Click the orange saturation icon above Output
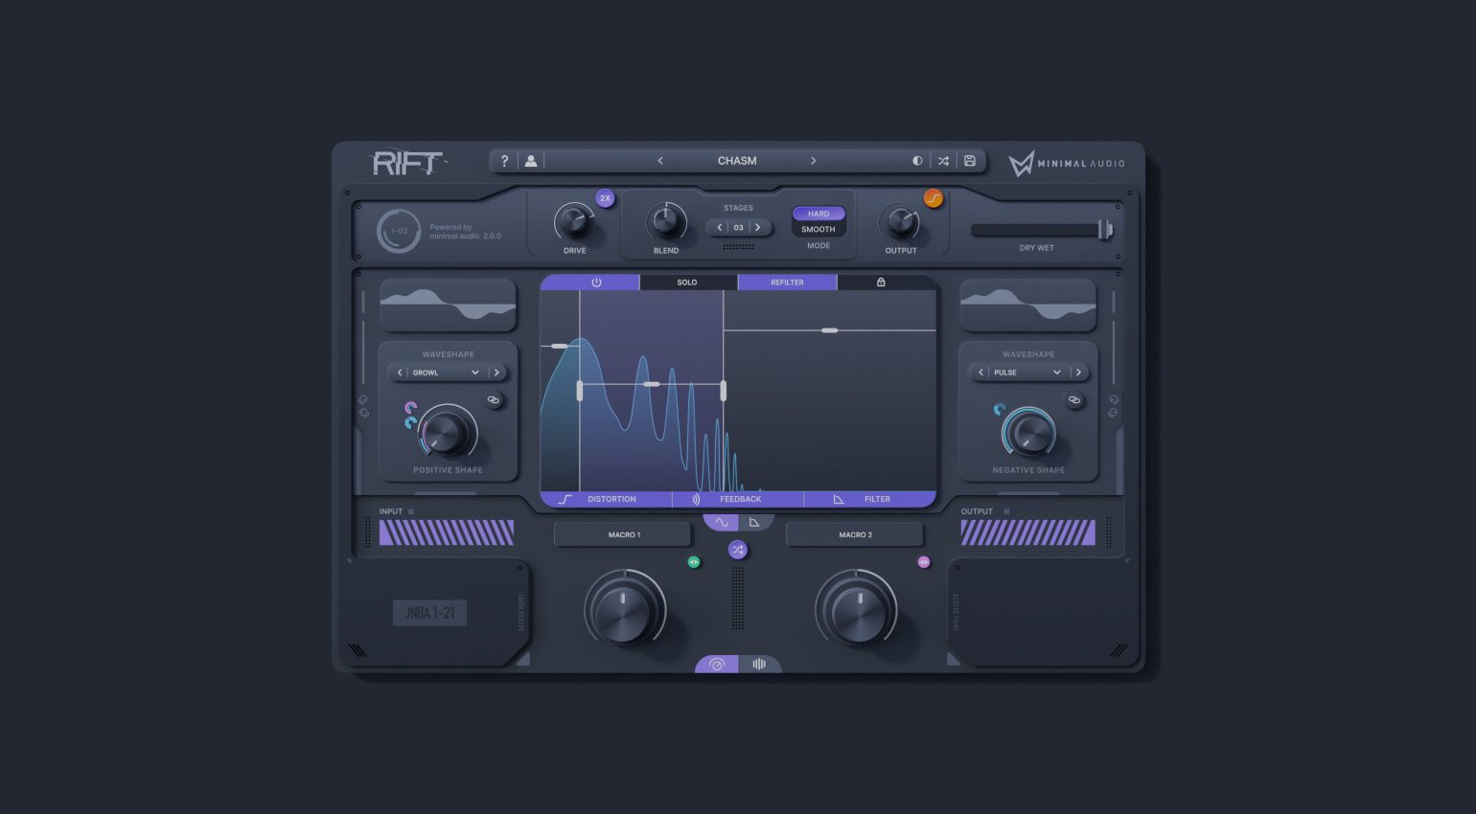 [x=933, y=198]
